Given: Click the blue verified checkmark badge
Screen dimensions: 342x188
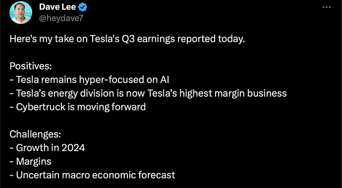Looking at the screenshot, I should pyautogui.click(x=83, y=7).
